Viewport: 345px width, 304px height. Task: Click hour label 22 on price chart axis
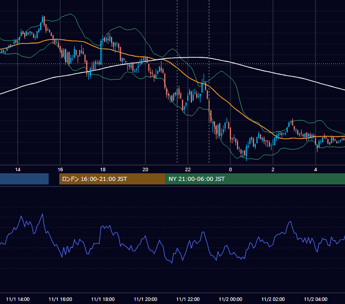(x=188, y=170)
